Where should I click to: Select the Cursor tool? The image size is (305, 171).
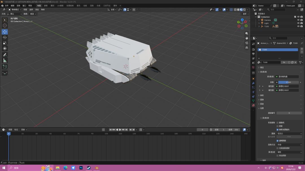[x=5, y=26]
